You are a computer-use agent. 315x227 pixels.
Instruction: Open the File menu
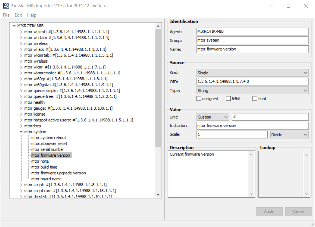6,15
